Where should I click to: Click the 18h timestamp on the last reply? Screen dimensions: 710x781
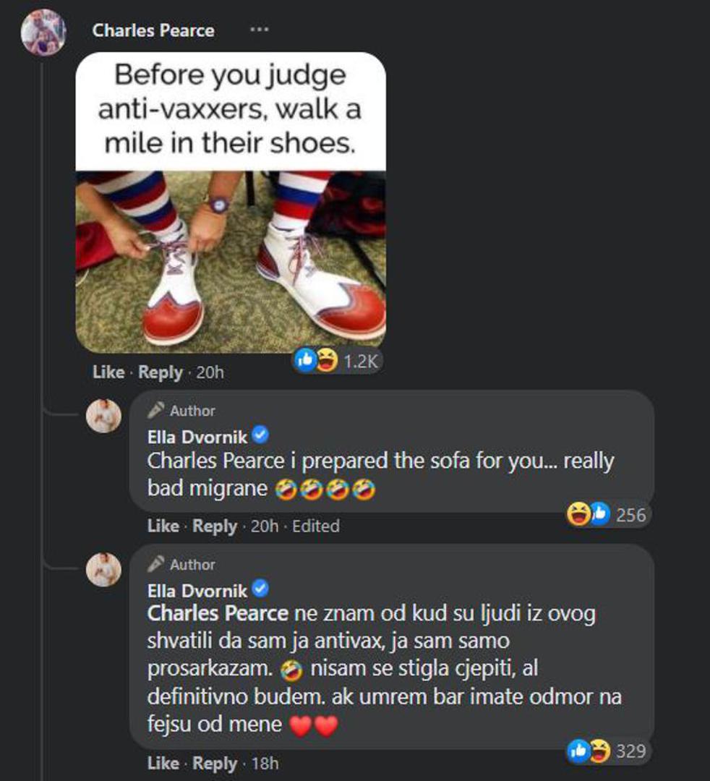(264, 763)
